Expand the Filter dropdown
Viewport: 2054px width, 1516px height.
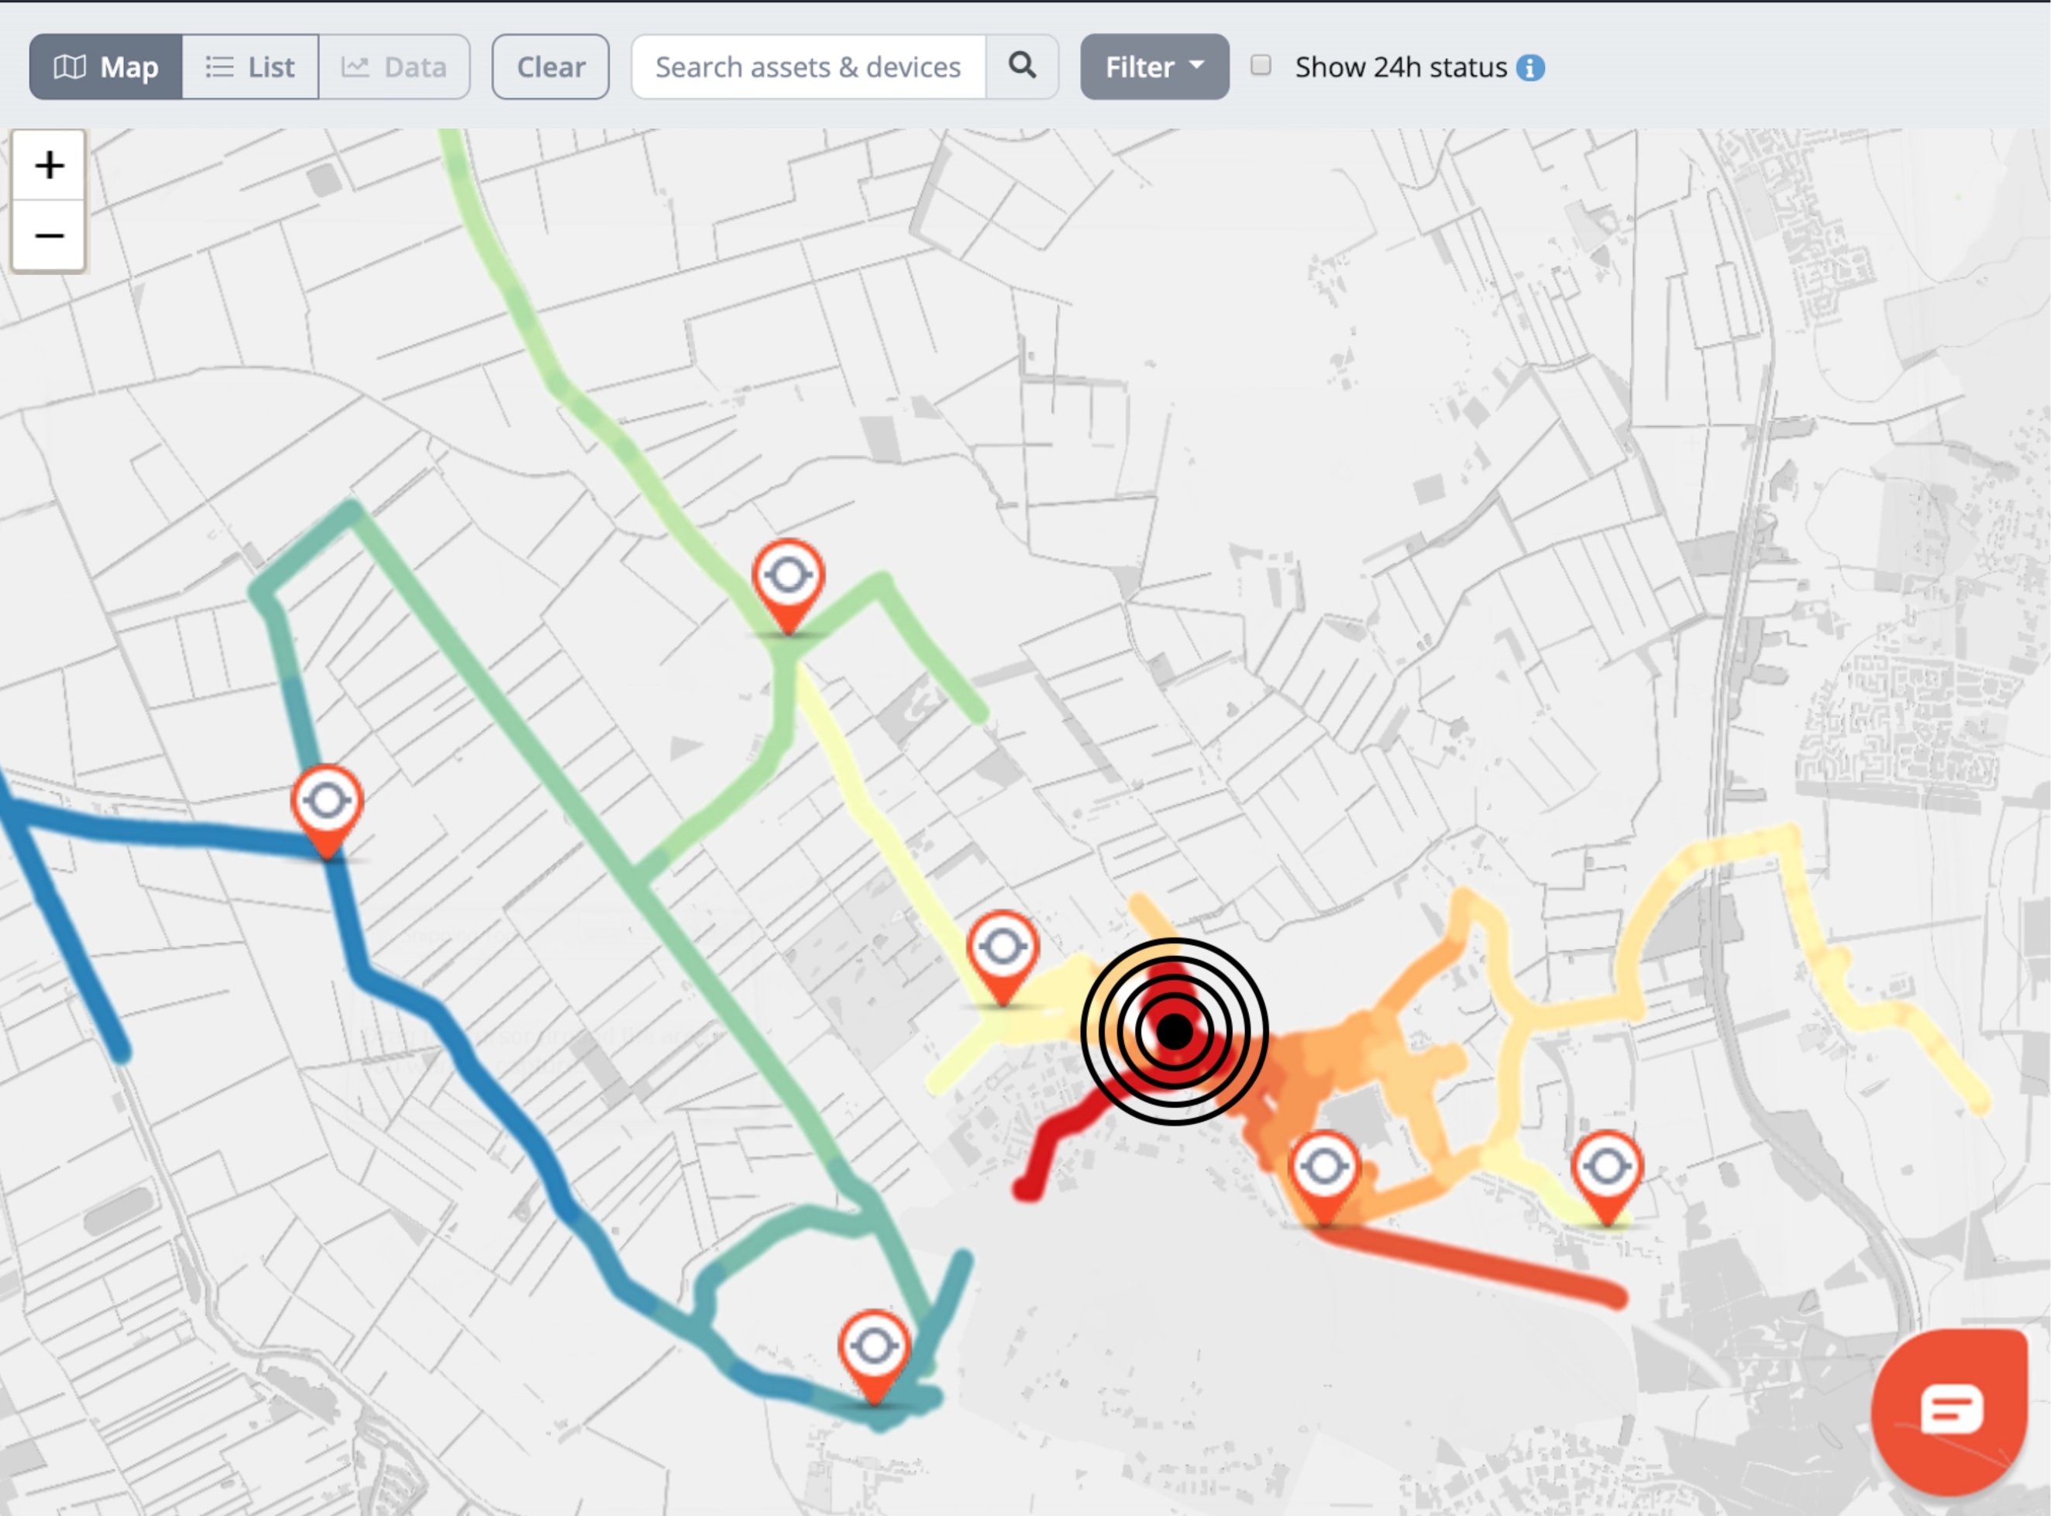(x=1154, y=66)
